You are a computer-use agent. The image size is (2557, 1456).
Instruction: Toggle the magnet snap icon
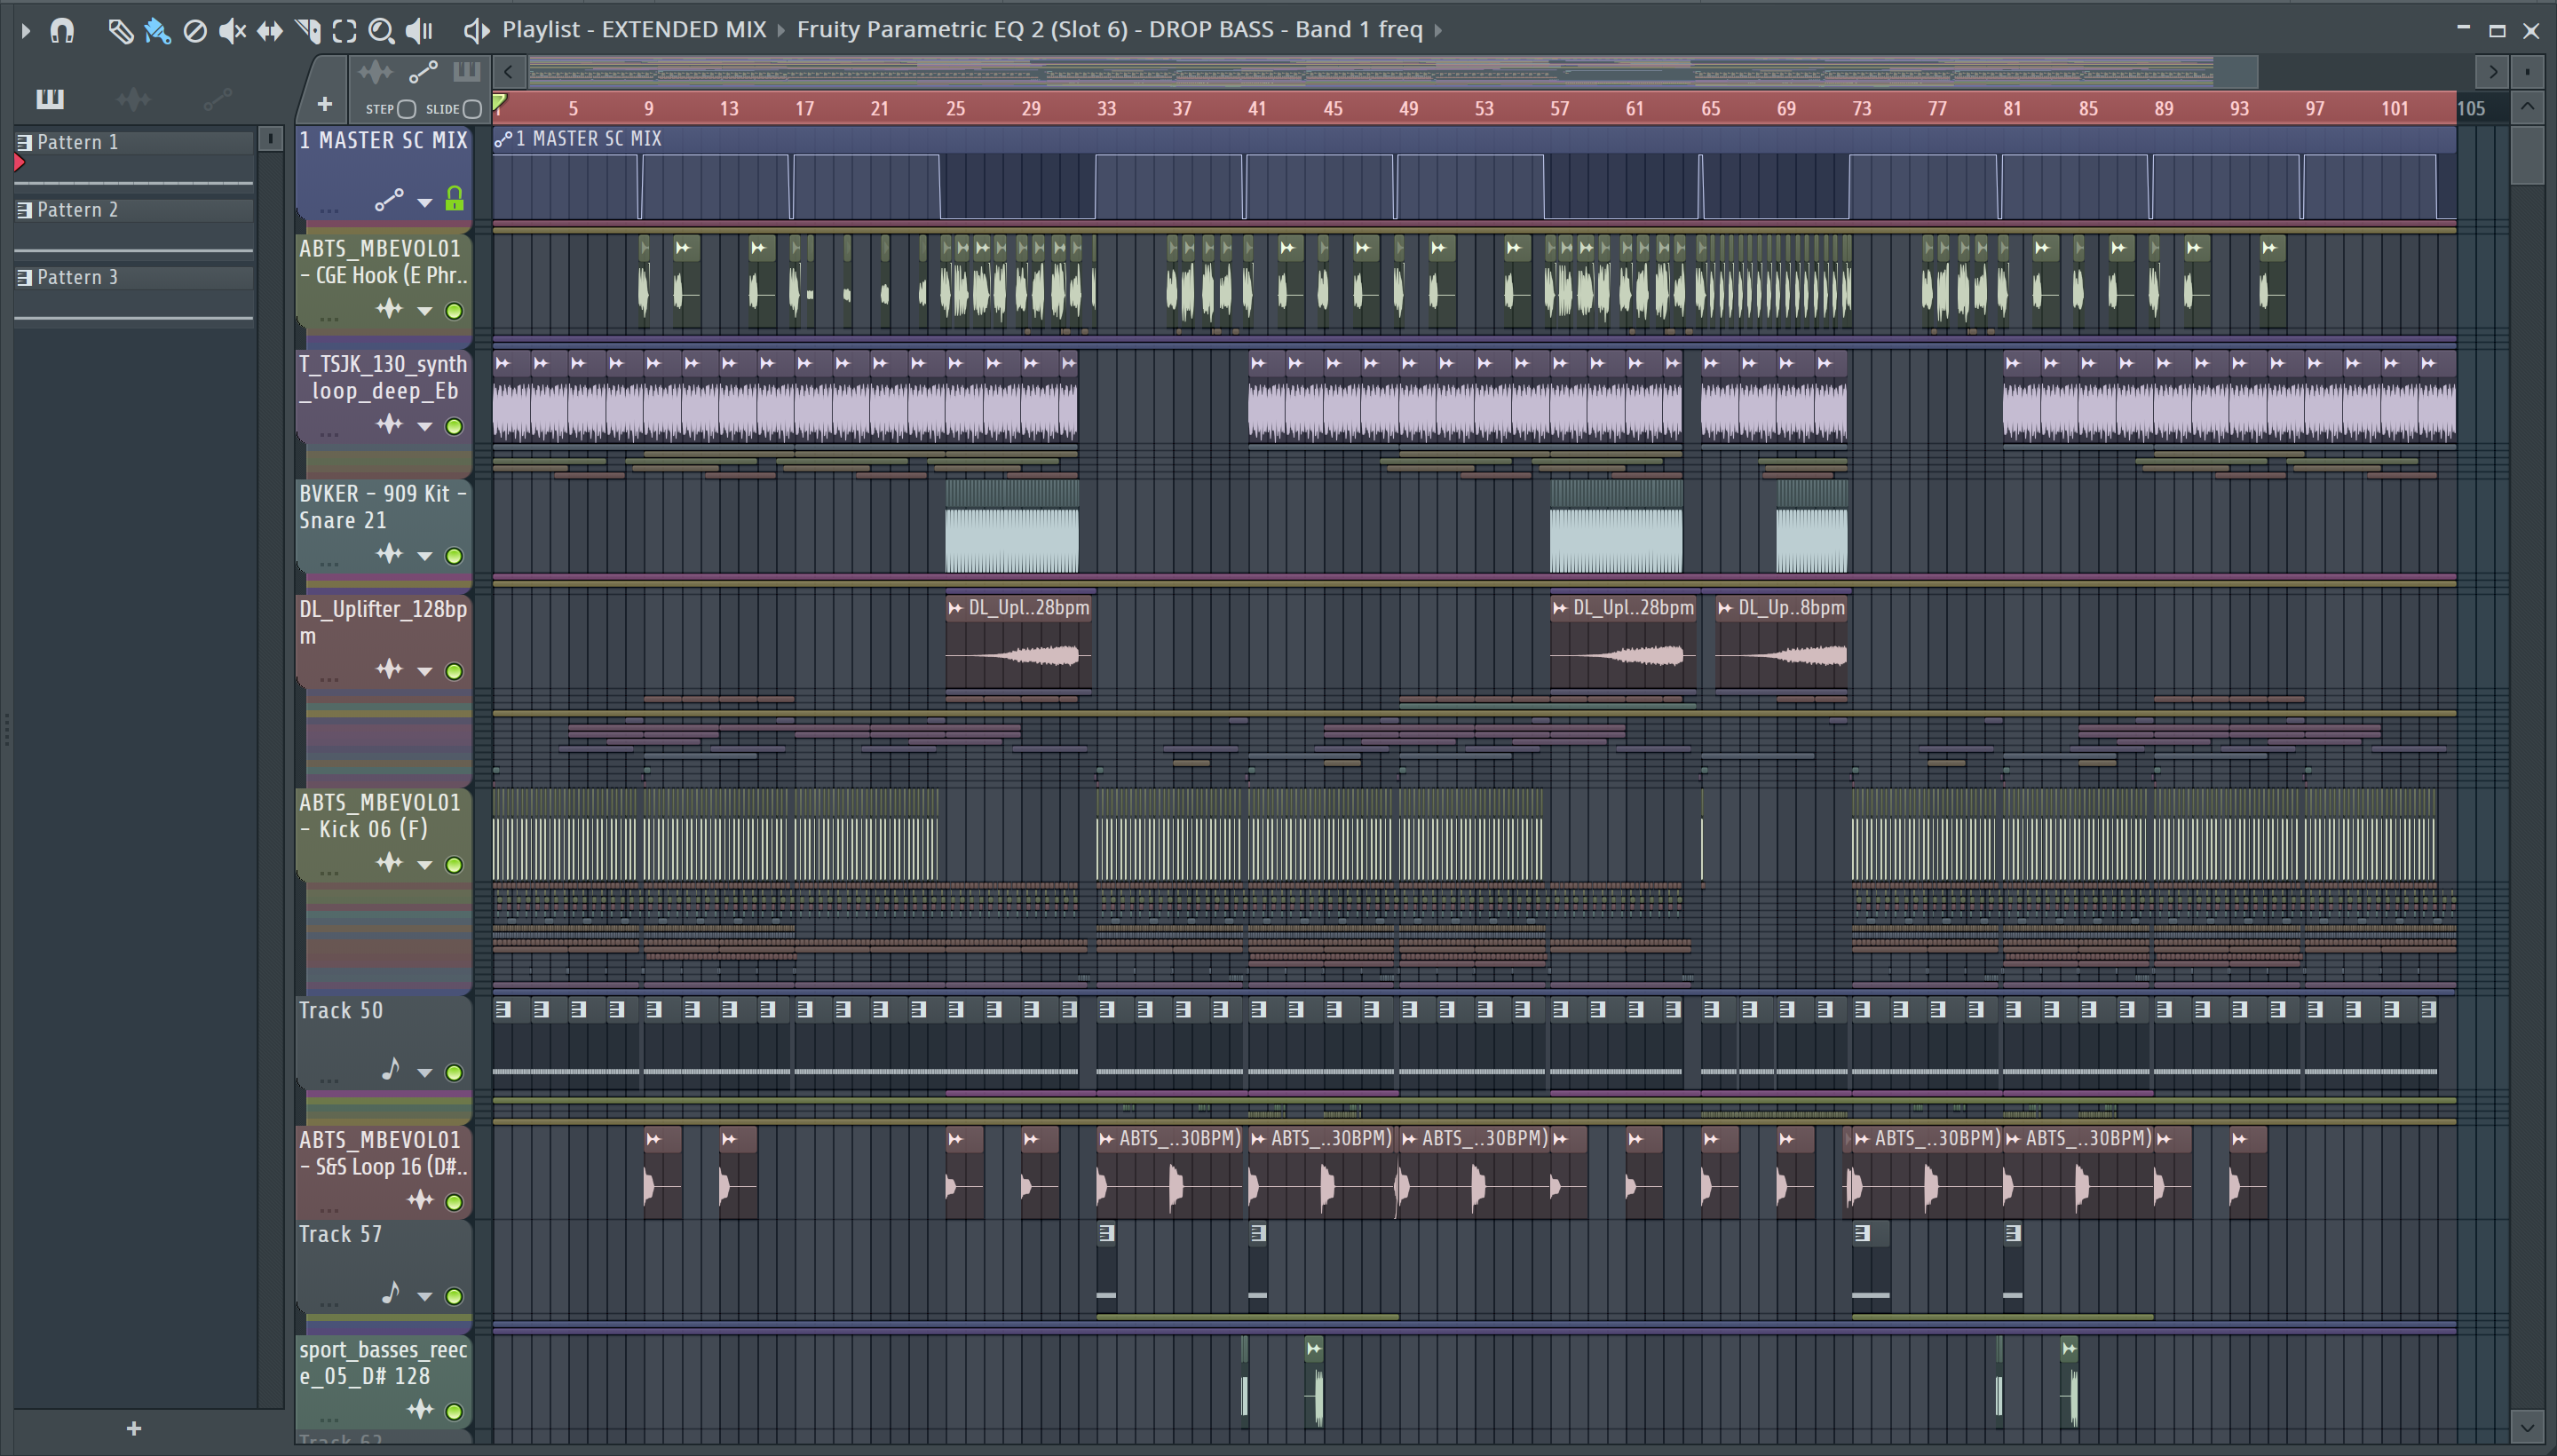coord(62,31)
